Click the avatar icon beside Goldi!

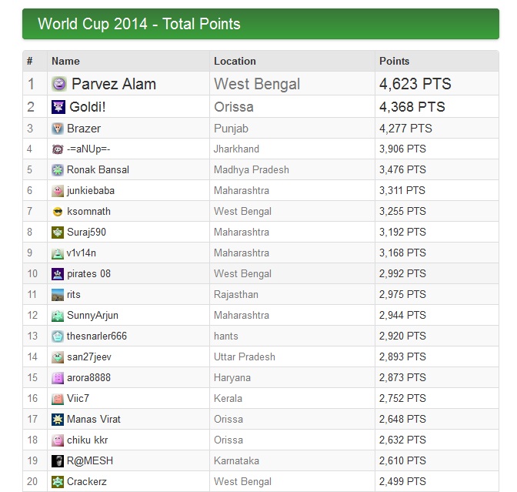pyautogui.click(x=58, y=107)
